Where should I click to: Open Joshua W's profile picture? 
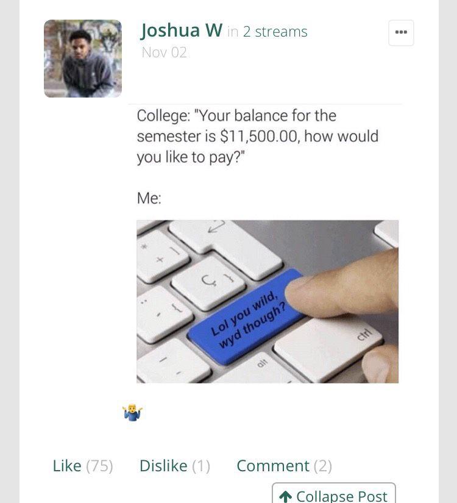pyautogui.click(x=83, y=59)
